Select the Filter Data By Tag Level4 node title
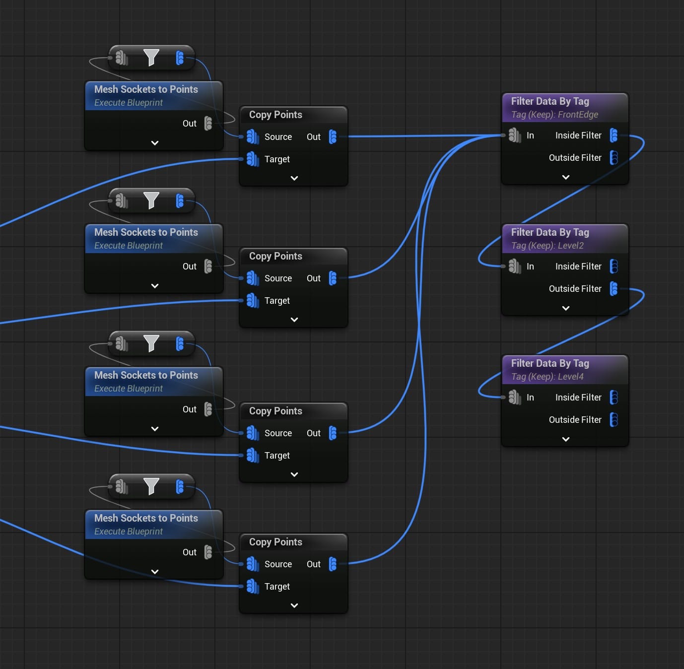684x669 pixels. [550, 363]
